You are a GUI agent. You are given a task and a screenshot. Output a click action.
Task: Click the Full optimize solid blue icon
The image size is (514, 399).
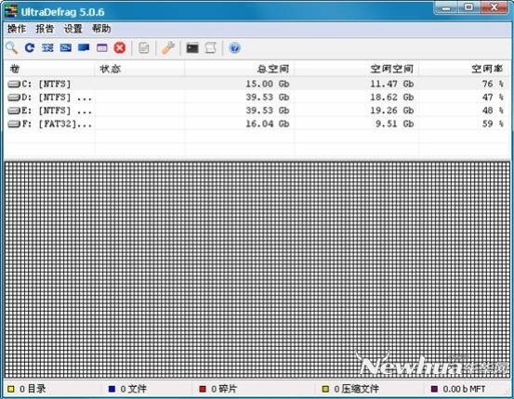[x=84, y=48]
